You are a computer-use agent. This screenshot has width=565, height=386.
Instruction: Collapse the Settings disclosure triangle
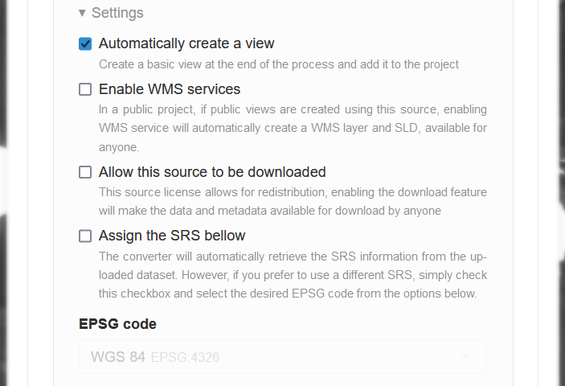pyautogui.click(x=82, y=14)
